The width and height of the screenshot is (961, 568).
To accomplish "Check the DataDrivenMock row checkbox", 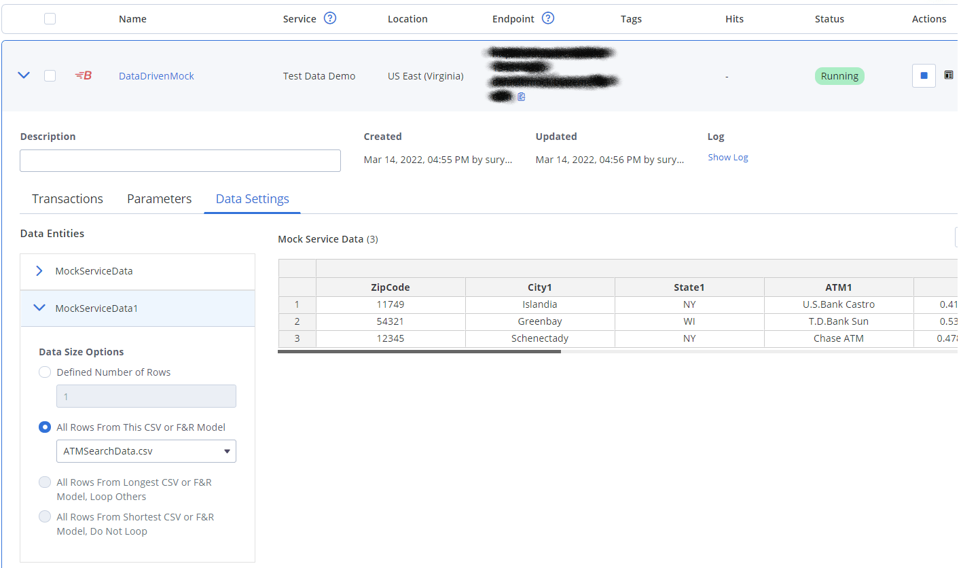I will click(50, 76).
